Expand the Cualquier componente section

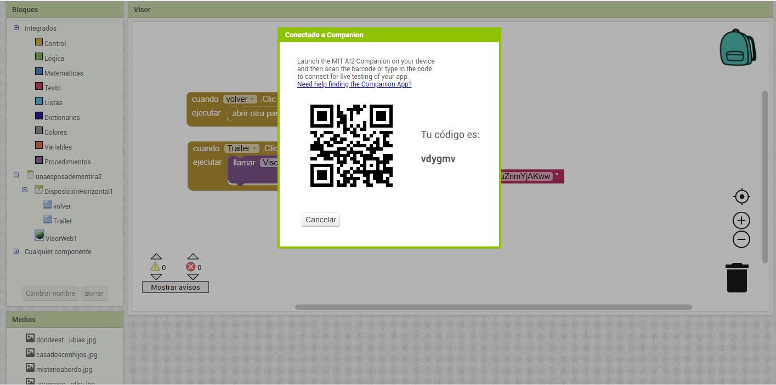[x=16, y=251]
